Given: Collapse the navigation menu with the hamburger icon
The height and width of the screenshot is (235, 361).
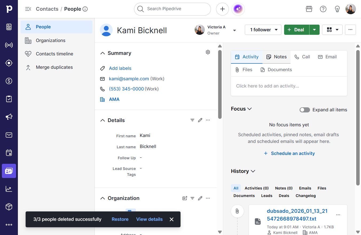Looking at the screenshot, I should (x=28, y=9).
